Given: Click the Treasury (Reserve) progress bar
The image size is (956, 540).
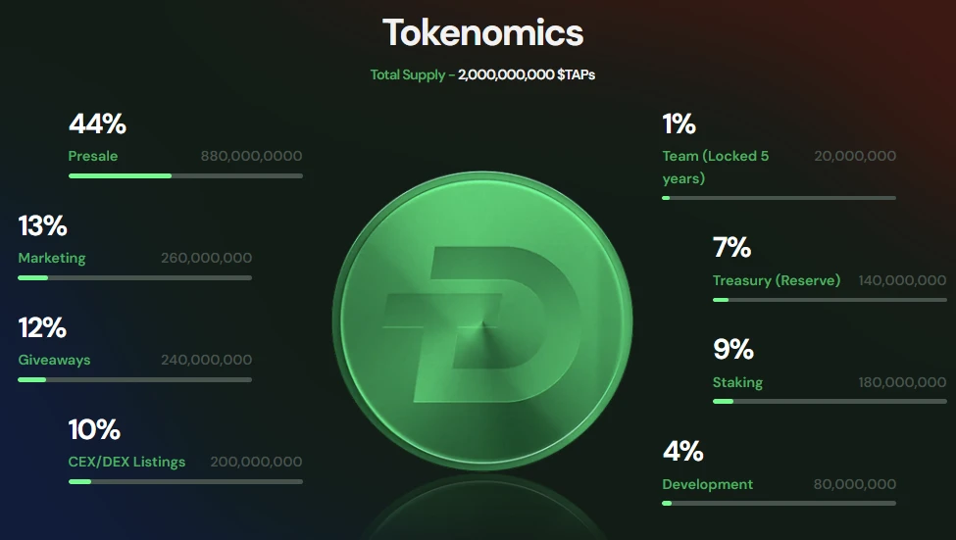Looking at the screenshot, I should click(830, 300).
